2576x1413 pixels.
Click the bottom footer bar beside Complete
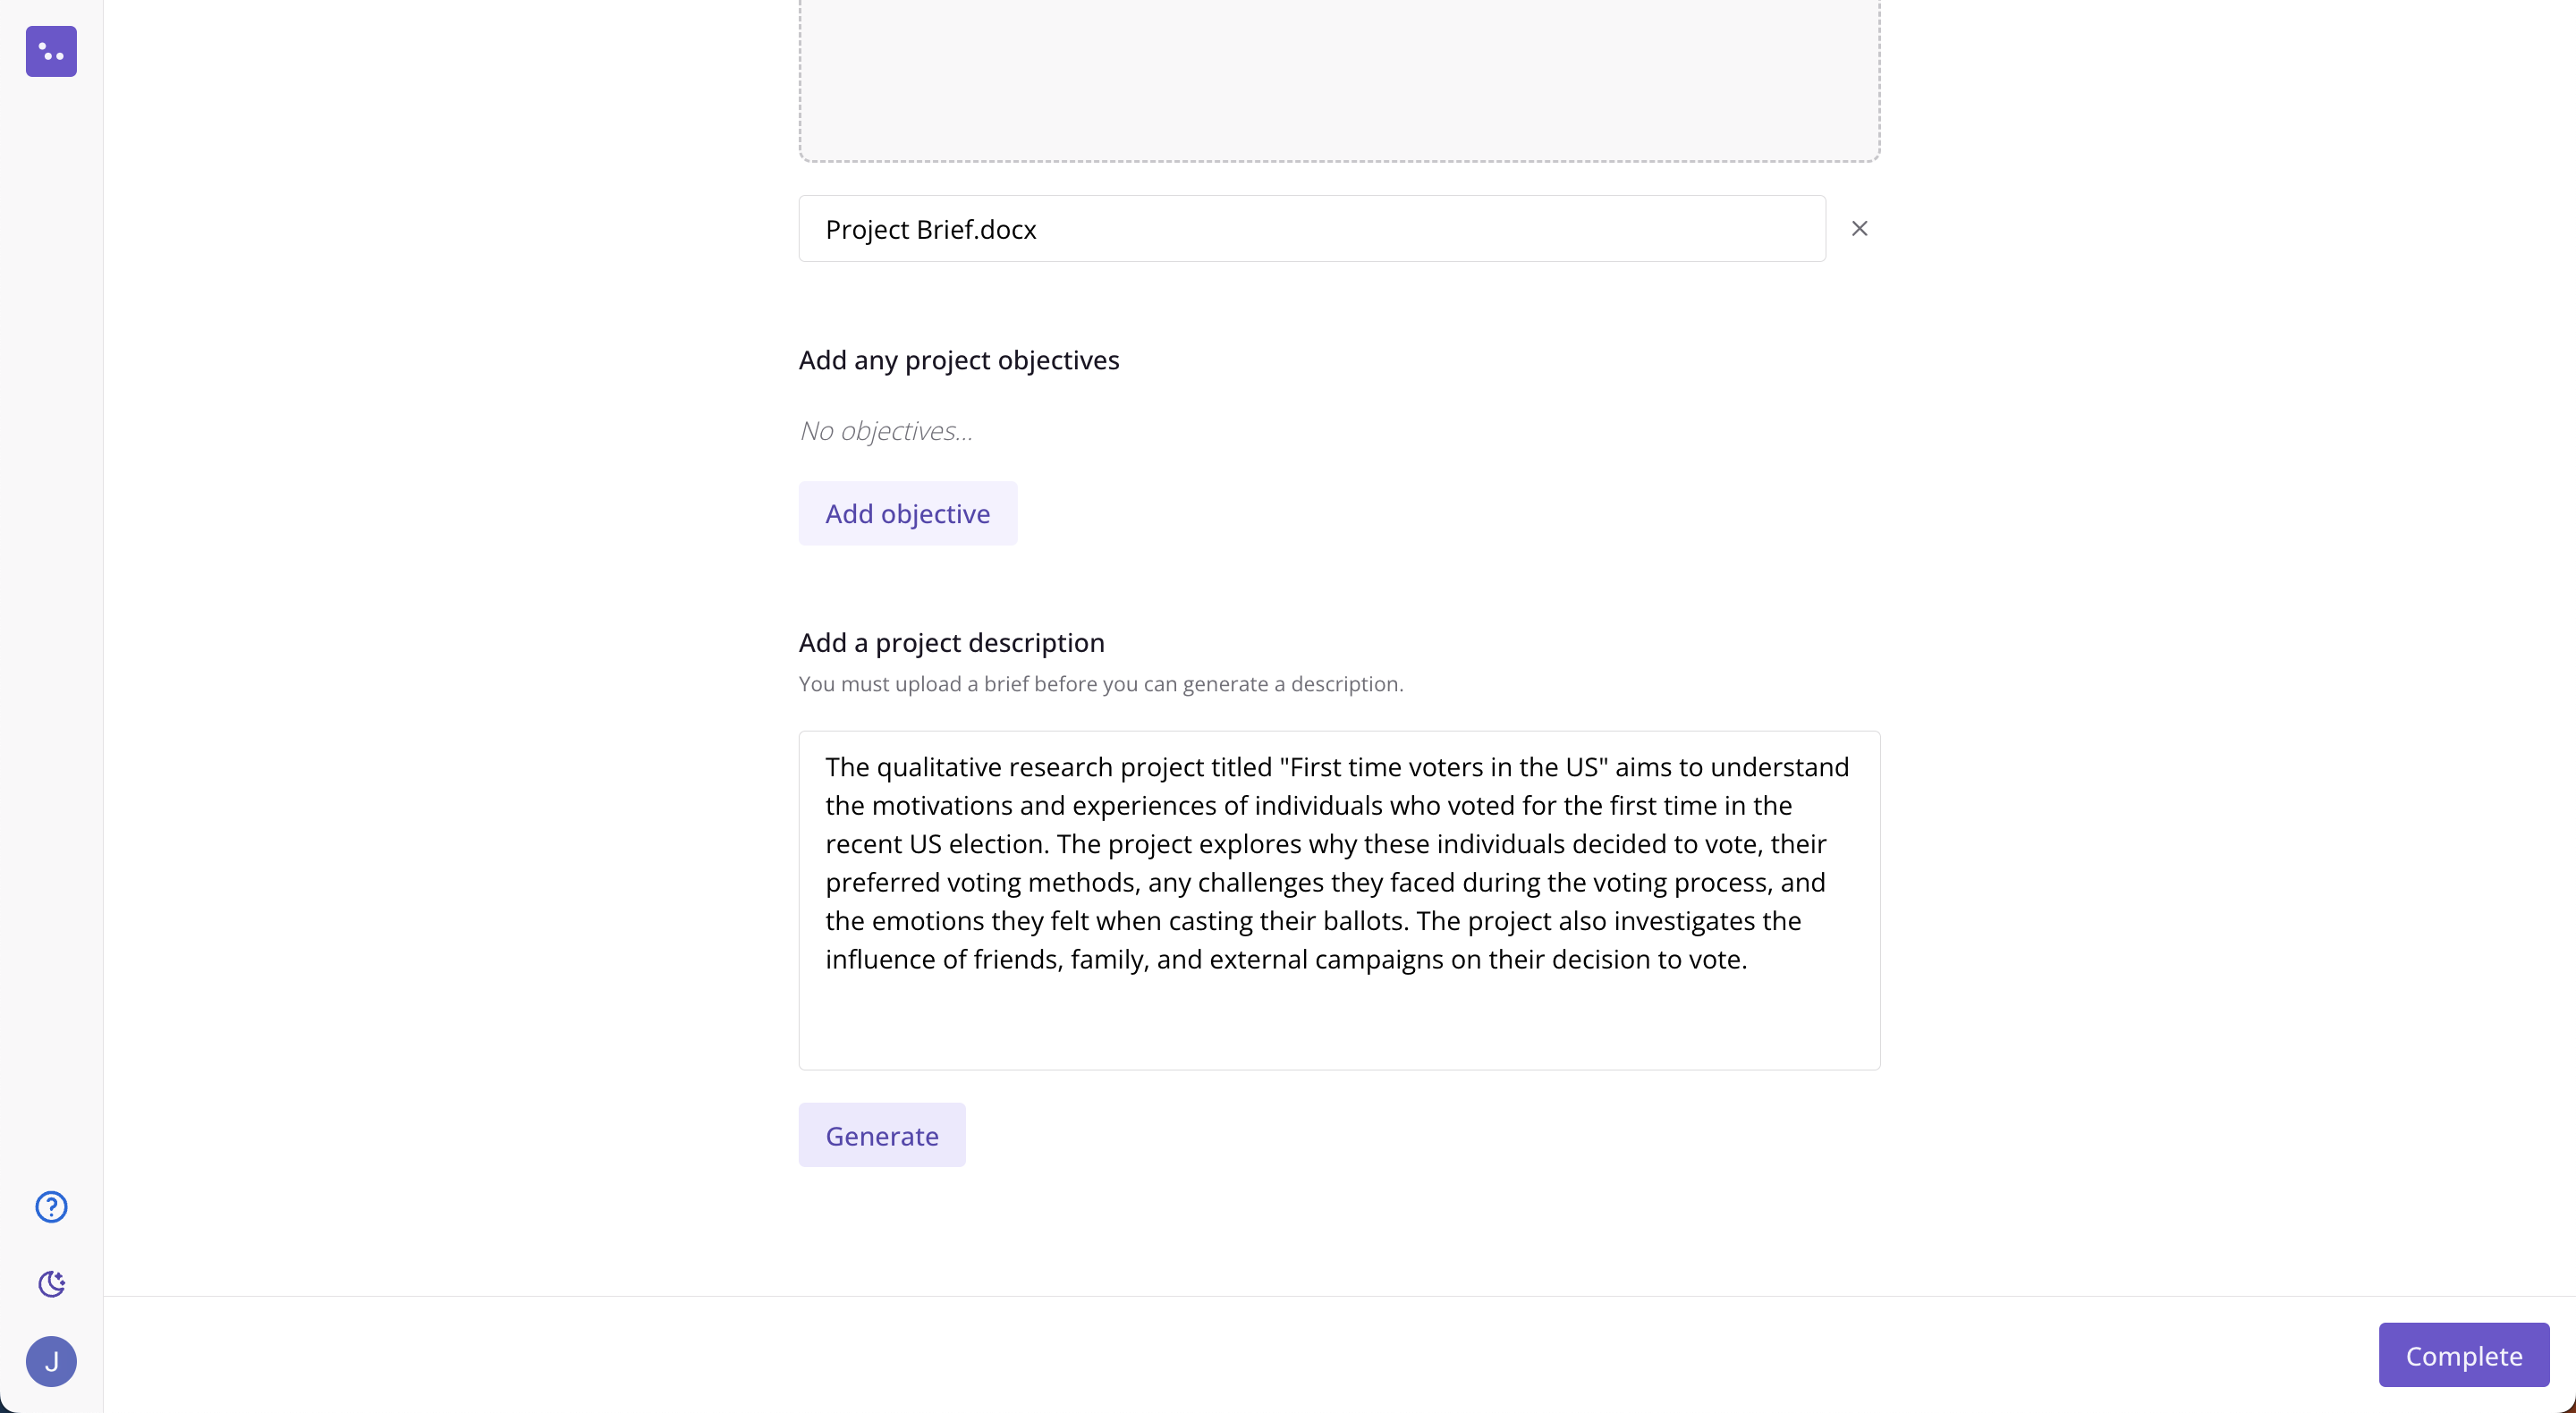coord(1240,1355)
